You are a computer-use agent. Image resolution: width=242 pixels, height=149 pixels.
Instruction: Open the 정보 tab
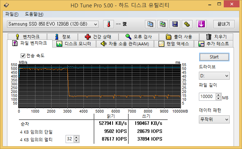tap(62, 37)
